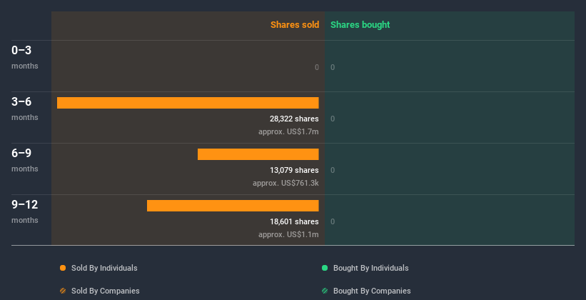Toggle the Sold By Individuals legend label
Viewport: 586px width, 300px height.
[104, 268]
